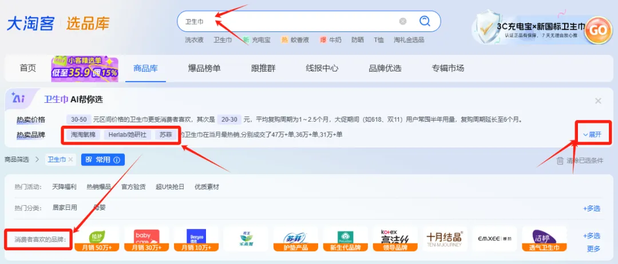Image resolution: width=618 pixels, height=264 pixels.
Task: Click the 洗衣液 hot search keyword
Action: click(x=195, y=40)
